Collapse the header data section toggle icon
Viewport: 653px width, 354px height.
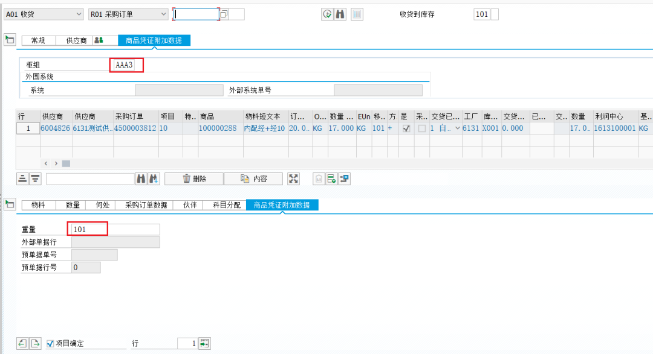click(10, 40)
